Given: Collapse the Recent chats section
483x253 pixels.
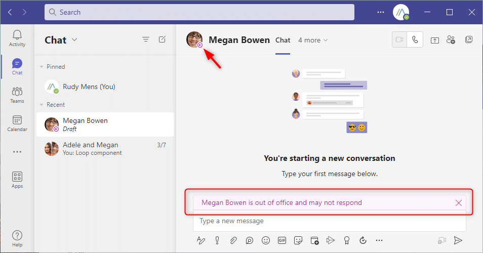Looking at the screenshot, I should point(42,105).
